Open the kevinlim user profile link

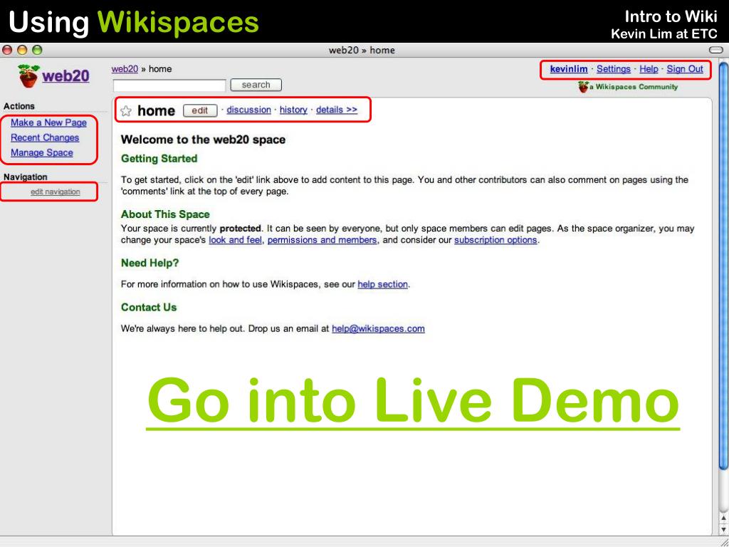[x=569, y=69]
